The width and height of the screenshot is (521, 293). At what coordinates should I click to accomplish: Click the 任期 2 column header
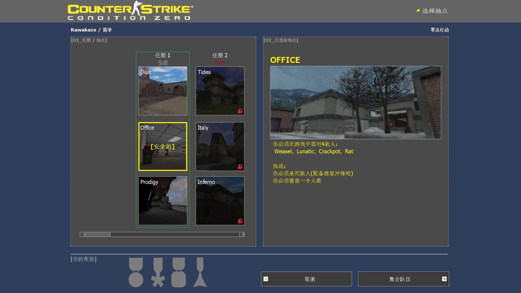point(220,55)
